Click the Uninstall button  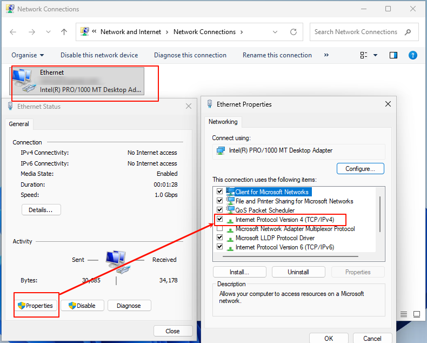[298, 272]
